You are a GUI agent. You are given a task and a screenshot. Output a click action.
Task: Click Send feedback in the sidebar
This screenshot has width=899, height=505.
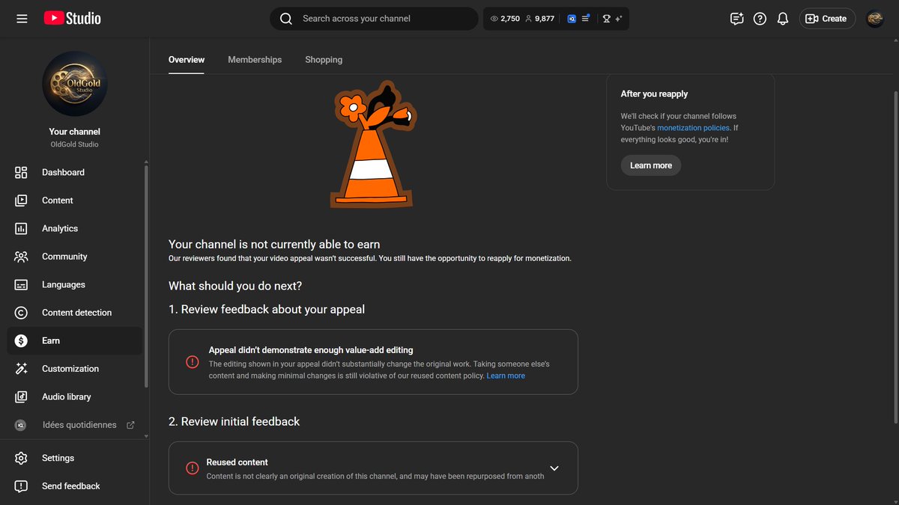[x=74, y=486]
